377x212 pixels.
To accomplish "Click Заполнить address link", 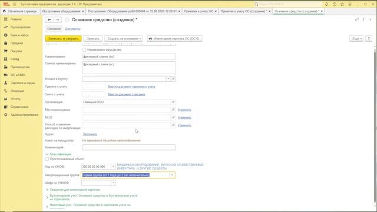I will pyautogui.click(x=90, y=134).
